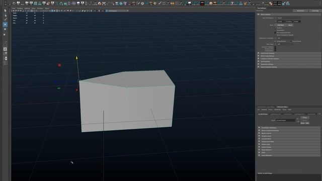Expand Render Stats section
The width and height of the screenshot is (322, 181).
click(x=289, y=144)
